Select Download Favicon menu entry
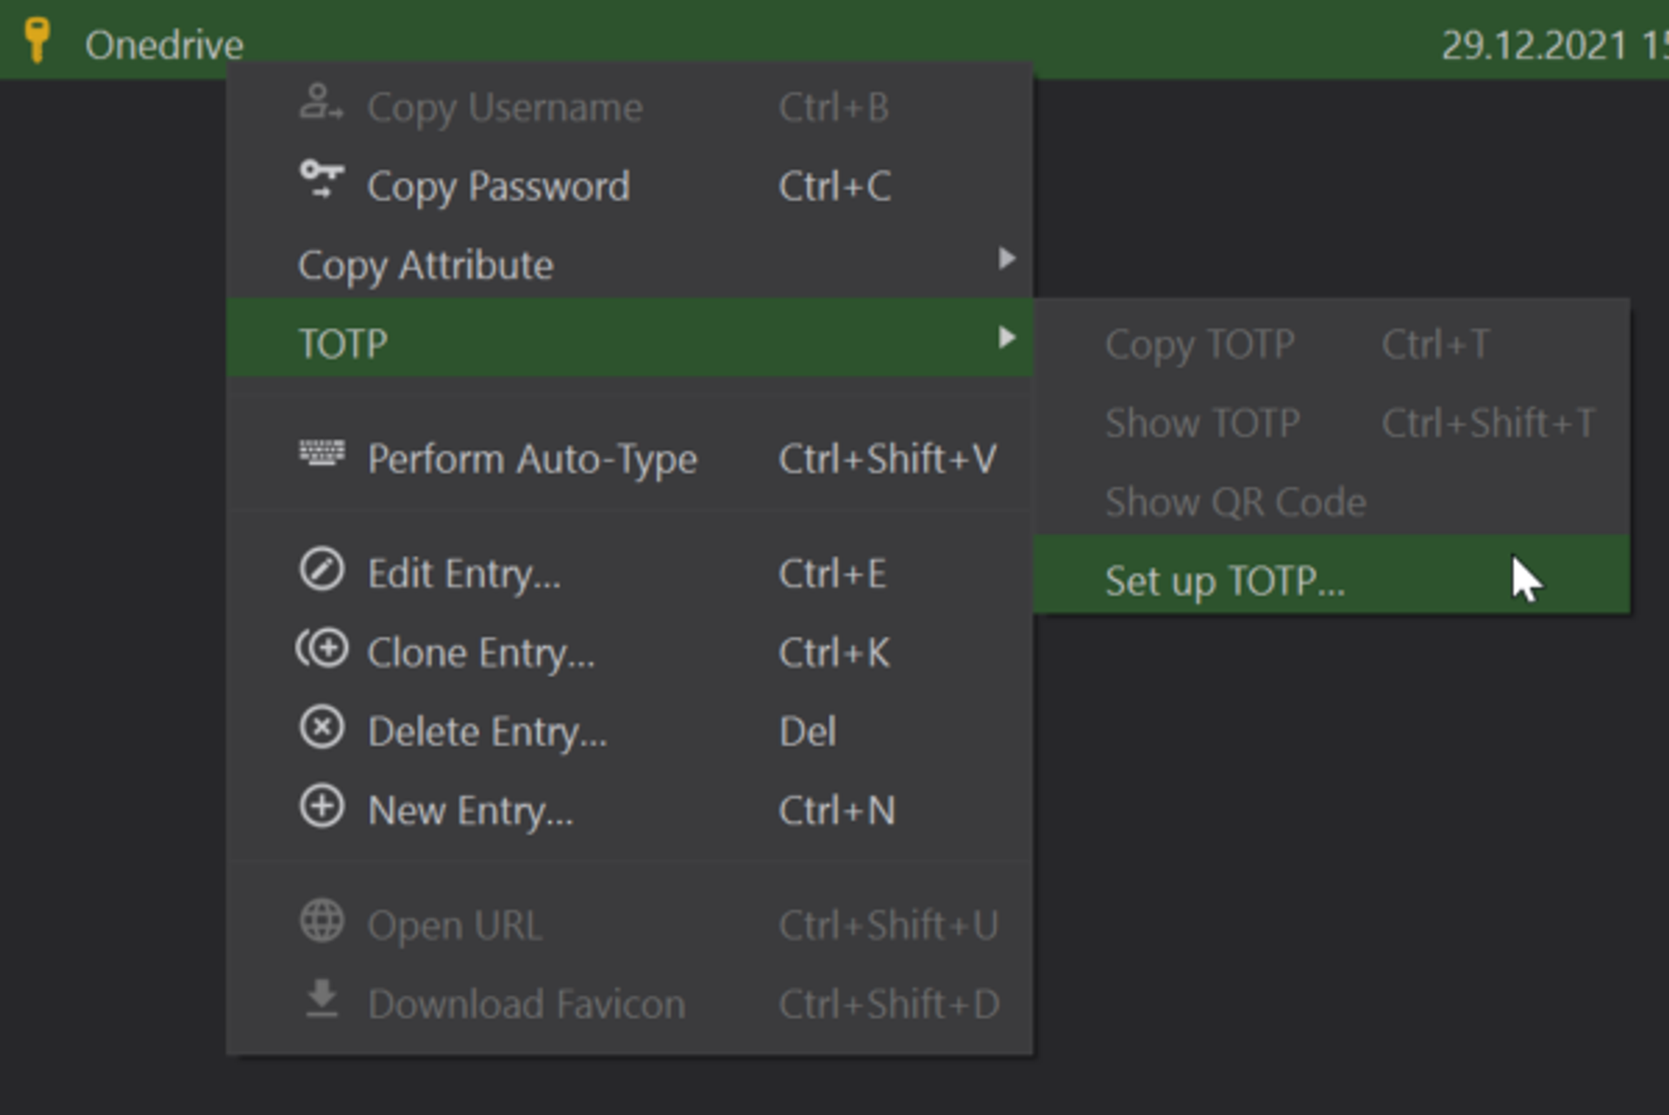The height and width of the screenshot is (1115, 1669). (629, 1004)
